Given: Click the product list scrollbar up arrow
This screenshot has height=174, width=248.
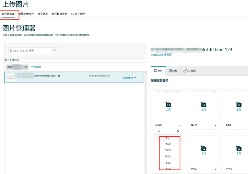Looking at the screenshot, I should point(146,73).
